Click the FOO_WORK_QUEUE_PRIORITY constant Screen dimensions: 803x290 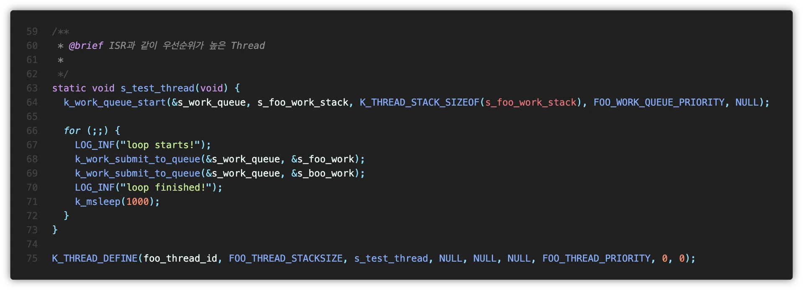click(659, 102)
